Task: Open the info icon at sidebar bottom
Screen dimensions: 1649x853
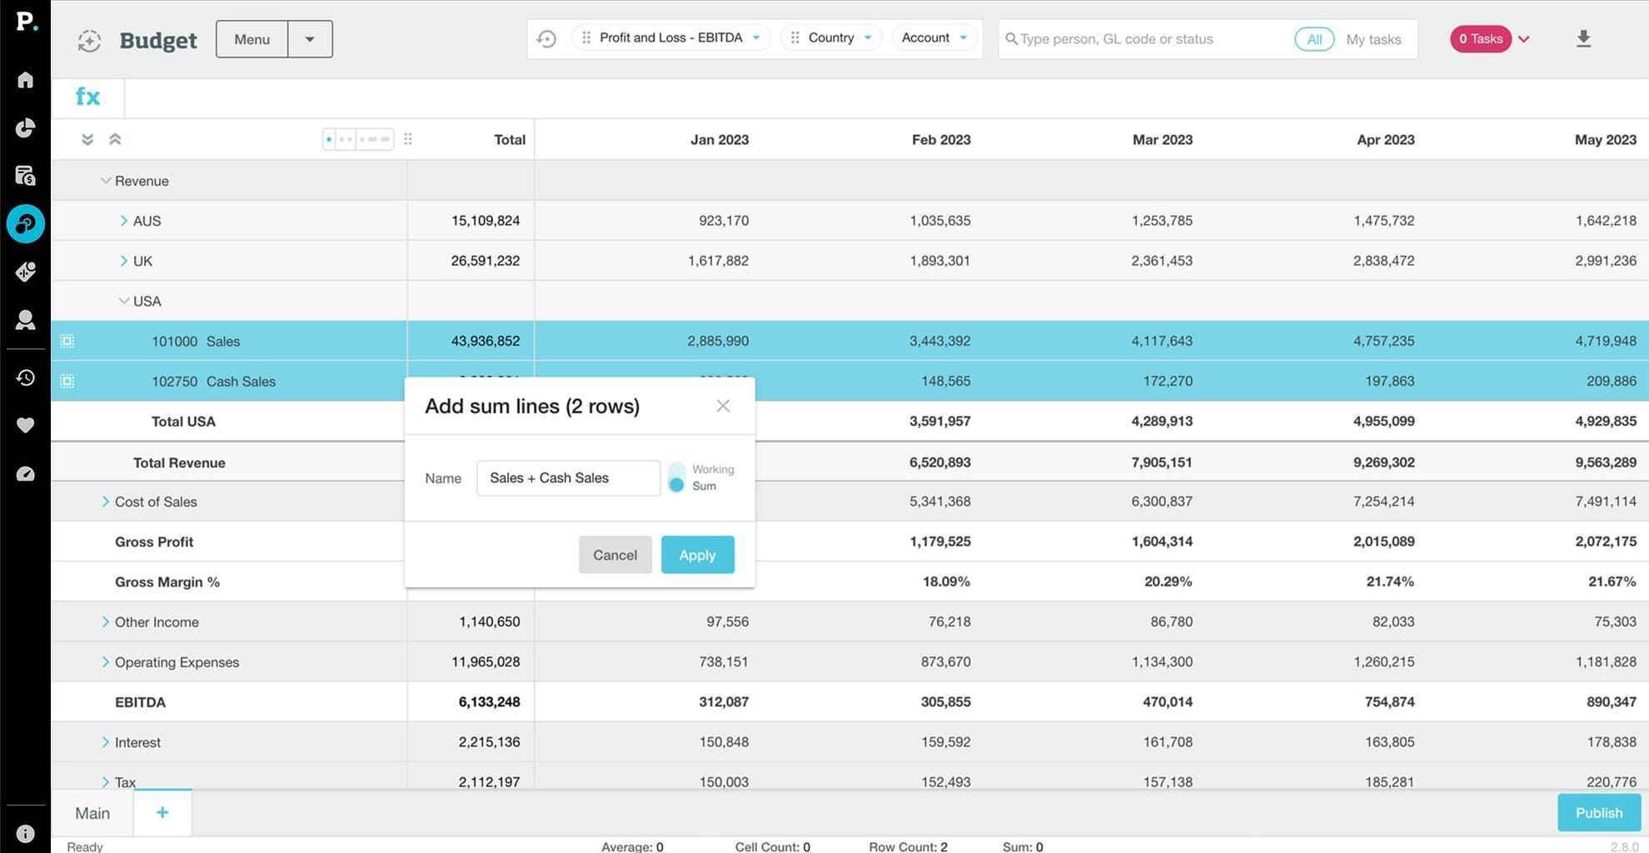Action: [x=25, y=833]
